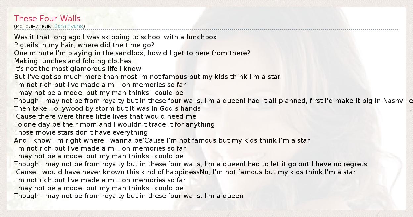Image resolution: width=413 pixels, height=217 pixels.
Task: Click the Making lunches and folding clothes line
Action: (x=72, y=61)
